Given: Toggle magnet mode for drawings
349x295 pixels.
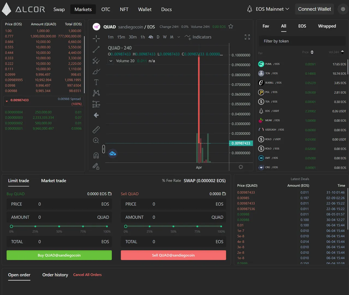Looking at the screenshot, I should [96, 155].
